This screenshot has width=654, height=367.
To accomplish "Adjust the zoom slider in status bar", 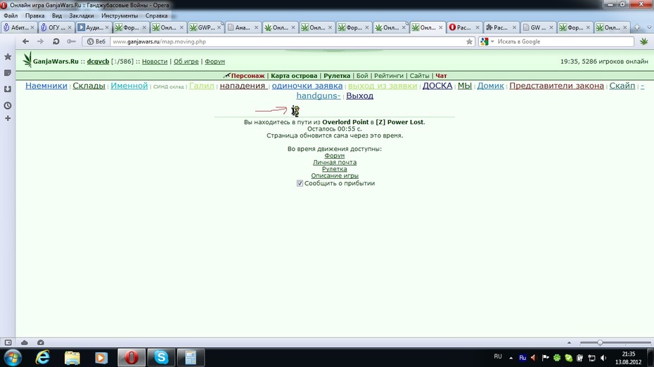I will click(x=600, y=342).
